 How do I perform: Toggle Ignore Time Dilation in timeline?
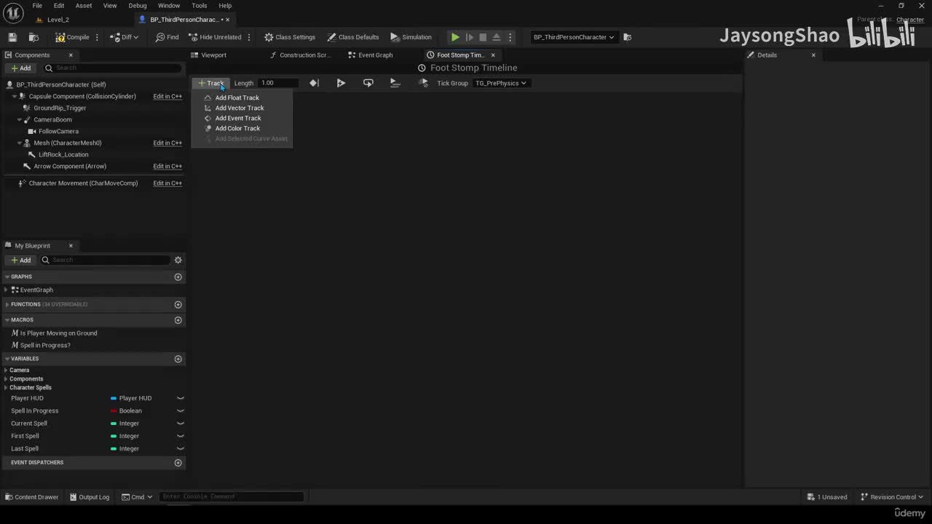423,83
